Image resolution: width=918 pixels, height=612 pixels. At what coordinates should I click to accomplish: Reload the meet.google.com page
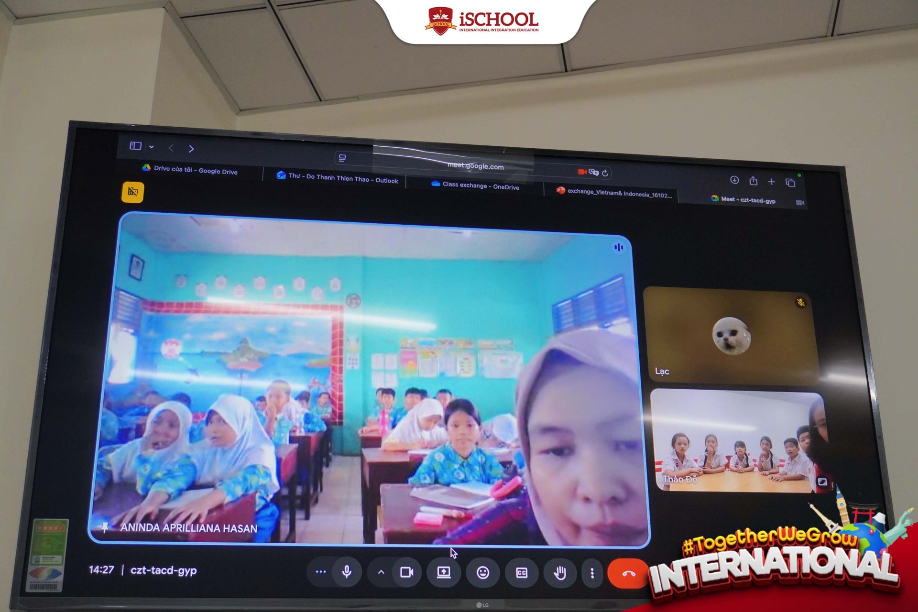(605, 173)
